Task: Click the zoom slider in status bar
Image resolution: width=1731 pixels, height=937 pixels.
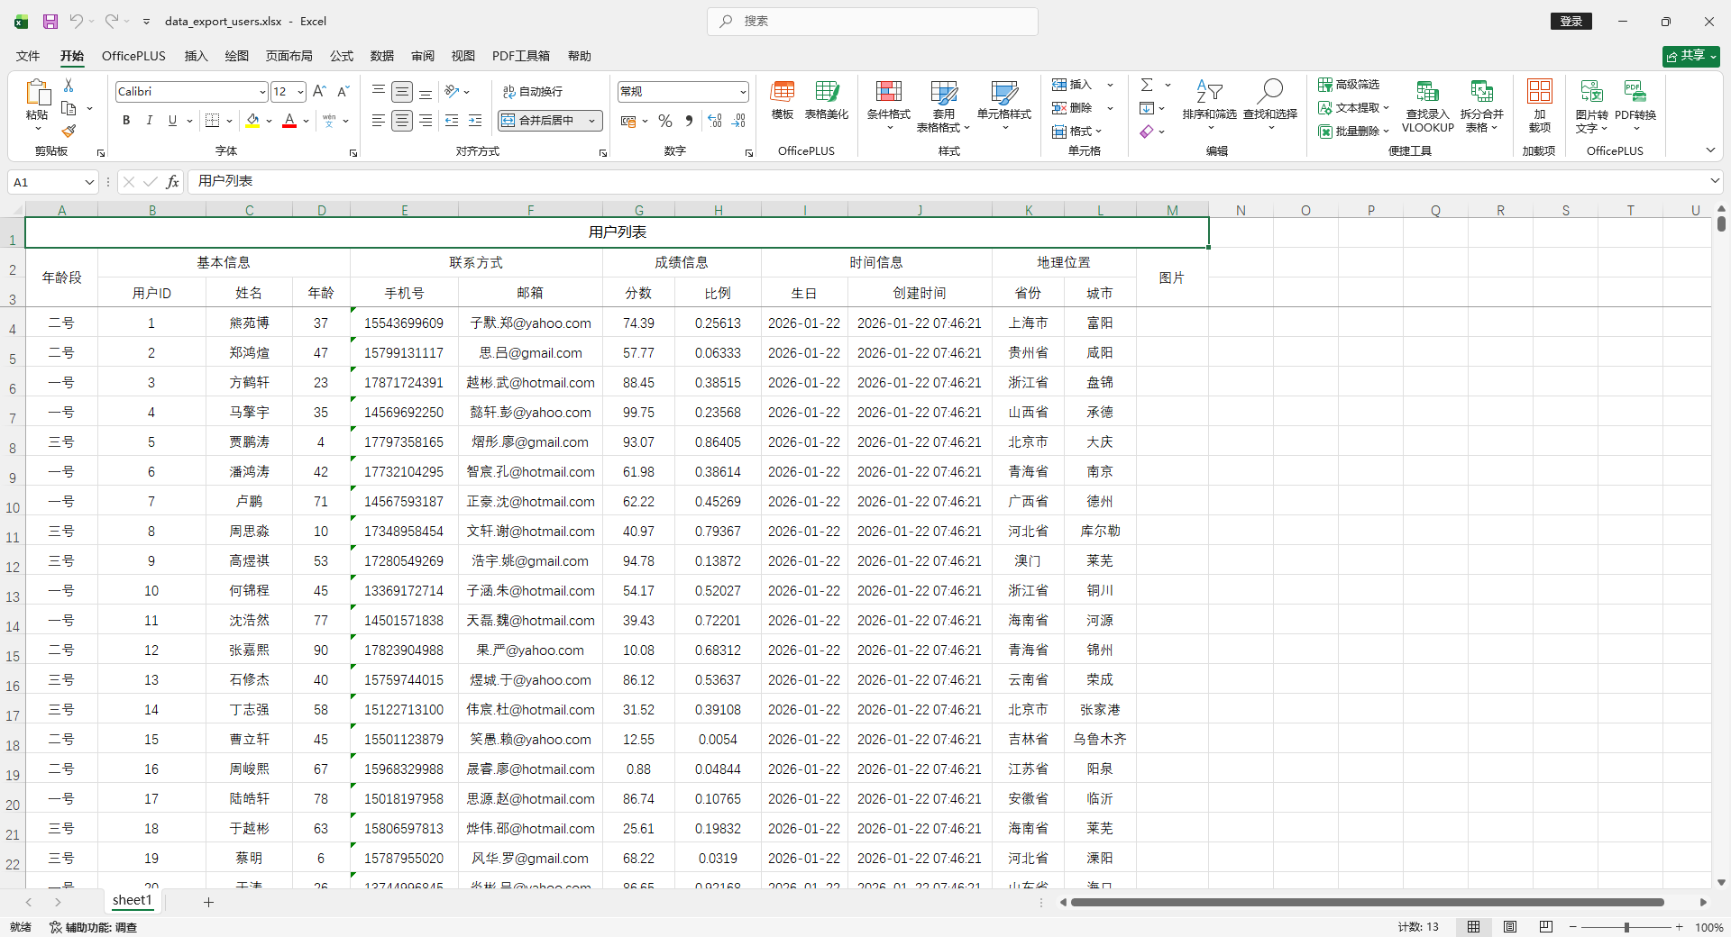Action: coord(1626,927)
